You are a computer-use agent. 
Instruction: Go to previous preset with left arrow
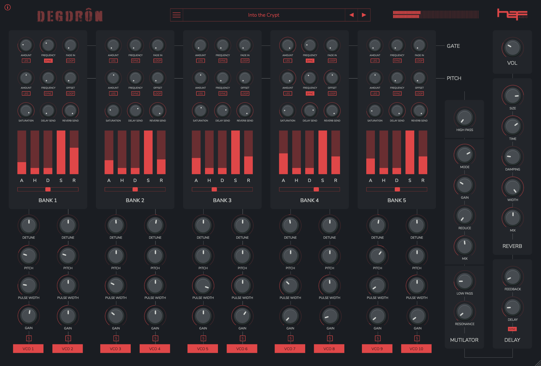(x=351, y=15)
